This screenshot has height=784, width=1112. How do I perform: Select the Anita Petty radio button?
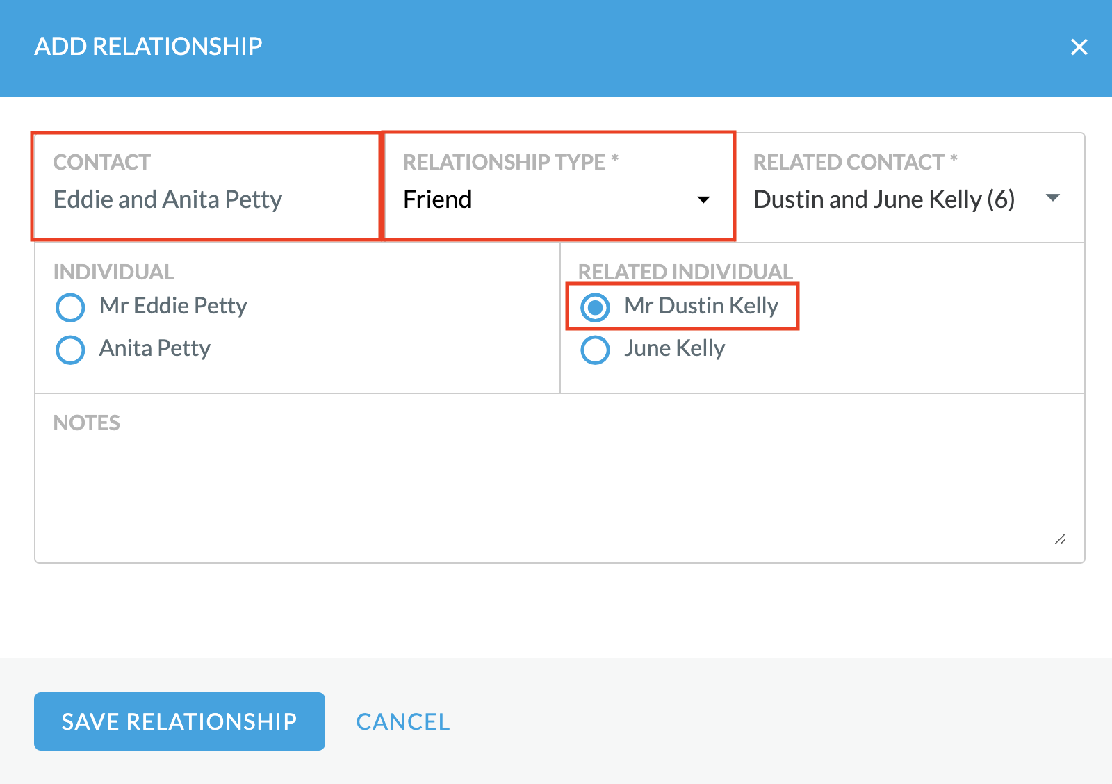click(x=70, y=350)
